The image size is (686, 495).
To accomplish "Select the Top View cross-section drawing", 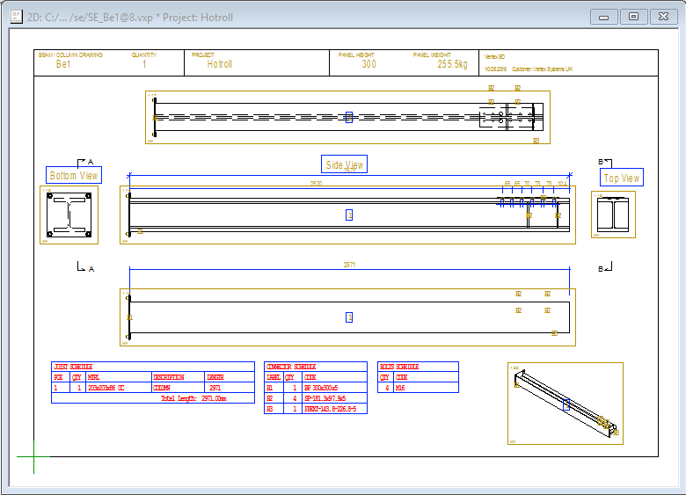I will pyautogui.click(x=612, y=215).
